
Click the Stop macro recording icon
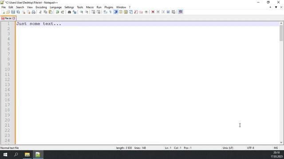tap(158, 12)
